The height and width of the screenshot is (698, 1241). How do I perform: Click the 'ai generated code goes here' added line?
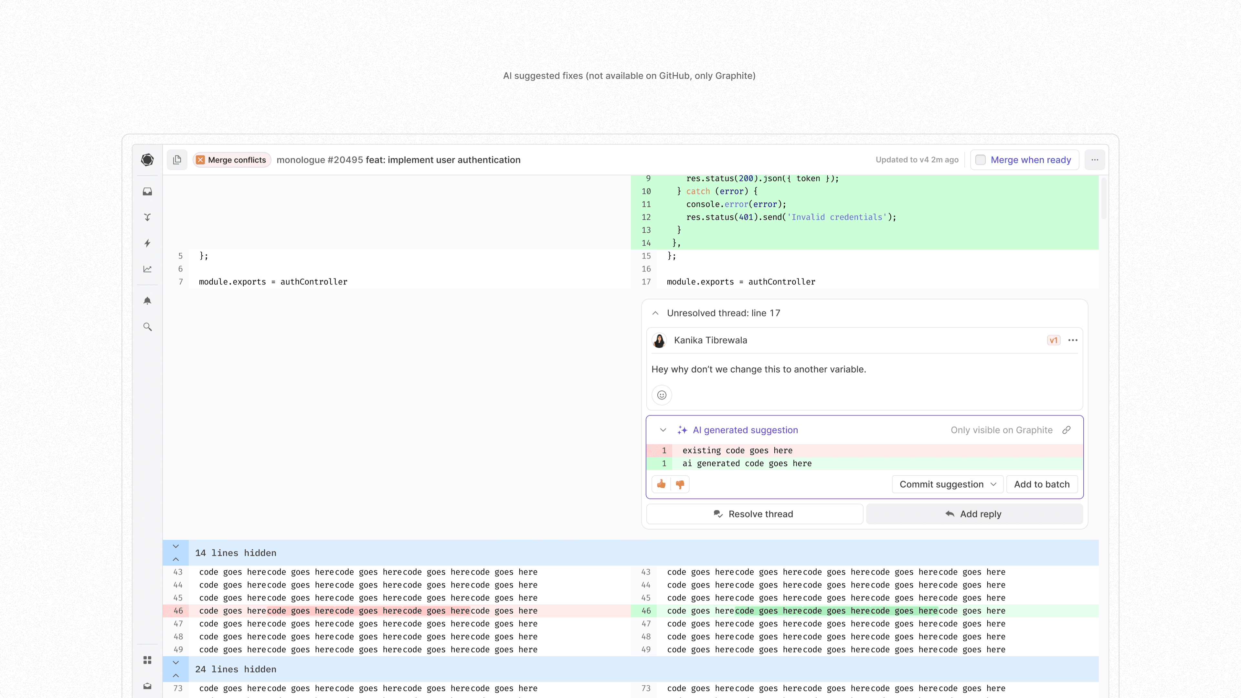pos(865,463)
